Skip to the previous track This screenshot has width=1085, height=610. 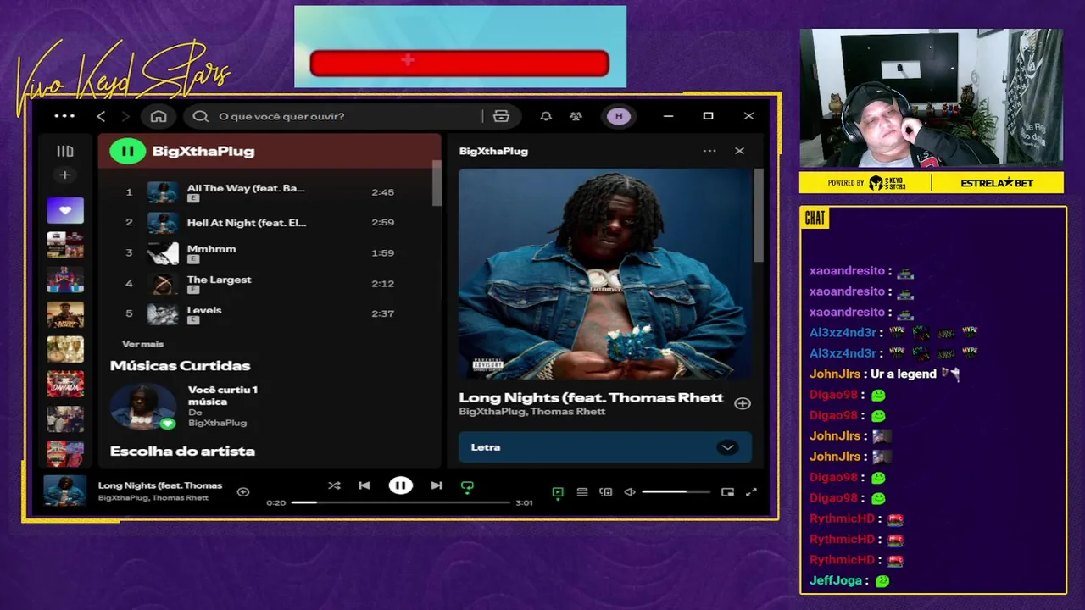point(364,485)
